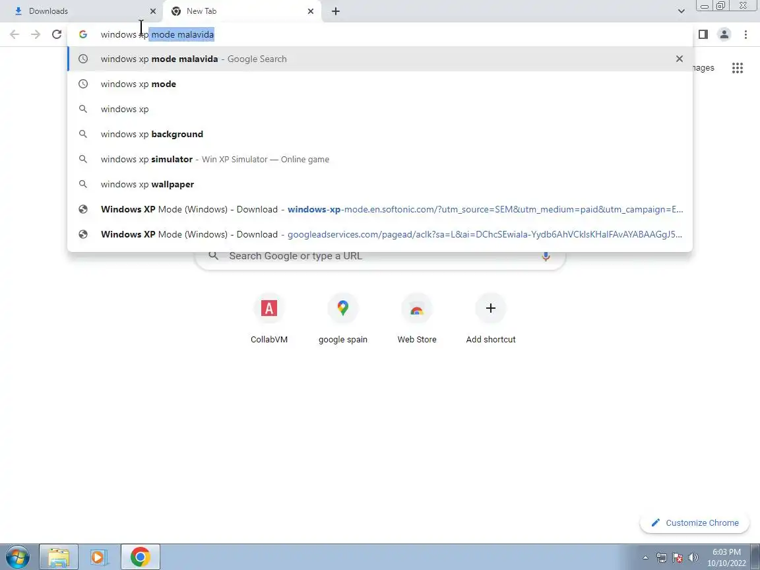Click the Customize Chrome button

click(695, 522)
